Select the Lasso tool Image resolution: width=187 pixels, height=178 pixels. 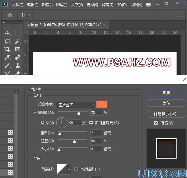[x=8, y=41]
